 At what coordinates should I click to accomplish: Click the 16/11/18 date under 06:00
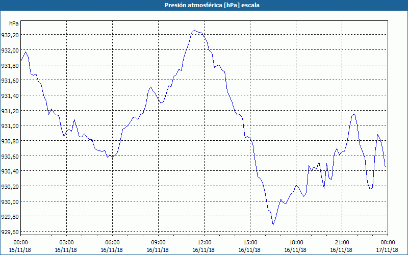point(112,250)
